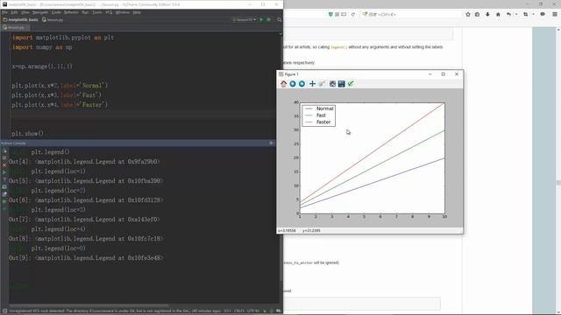
Task: Execute console with green arrow in console sidebar
Action: tap(4, 172)
